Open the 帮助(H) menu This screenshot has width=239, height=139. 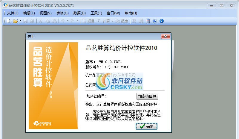(131, 13)
